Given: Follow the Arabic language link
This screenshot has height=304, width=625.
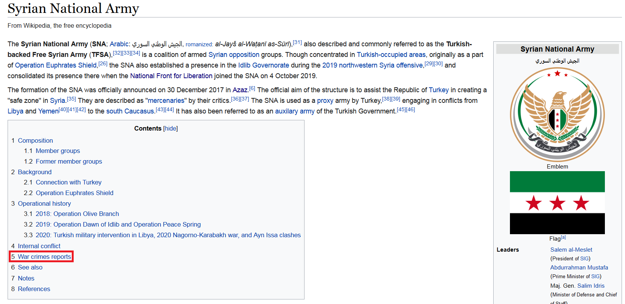Looking at the screenshot, I should (x=119, y=44).
